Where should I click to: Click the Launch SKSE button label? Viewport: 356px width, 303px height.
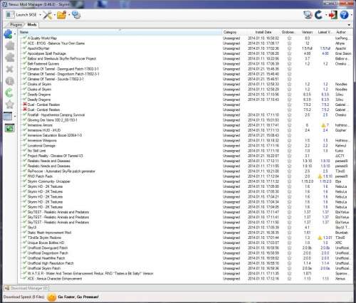click(26, 15)
